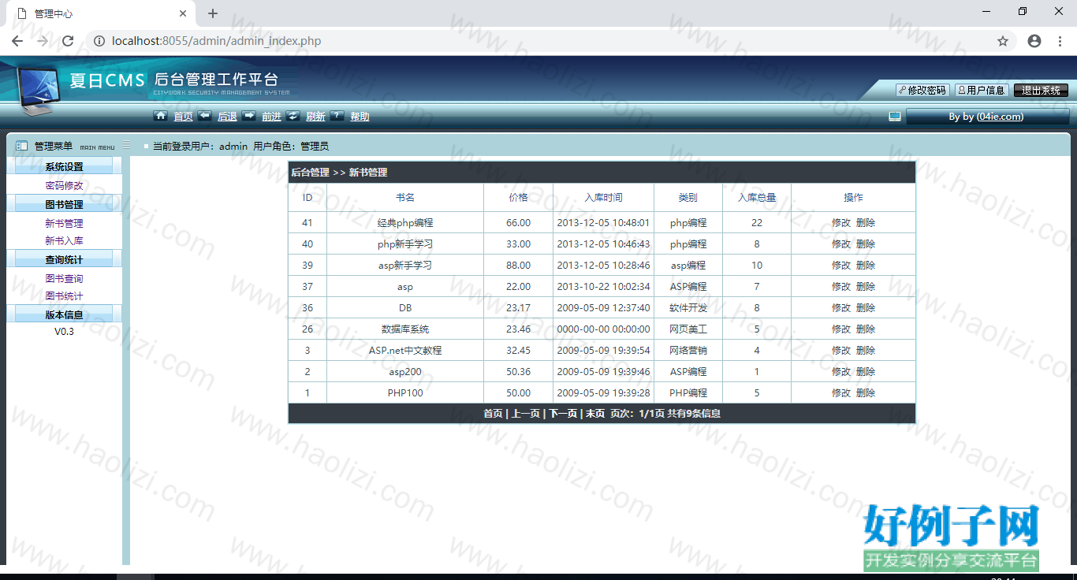Viewport: 1077px width, 580px height.
Task: Open the Chrome three-dot menu
Action: coord(1060,41)
